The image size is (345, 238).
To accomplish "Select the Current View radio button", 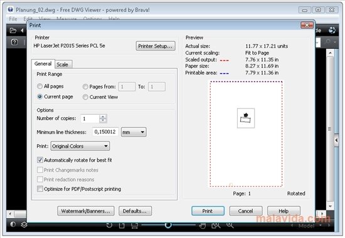I will point(85,97).
